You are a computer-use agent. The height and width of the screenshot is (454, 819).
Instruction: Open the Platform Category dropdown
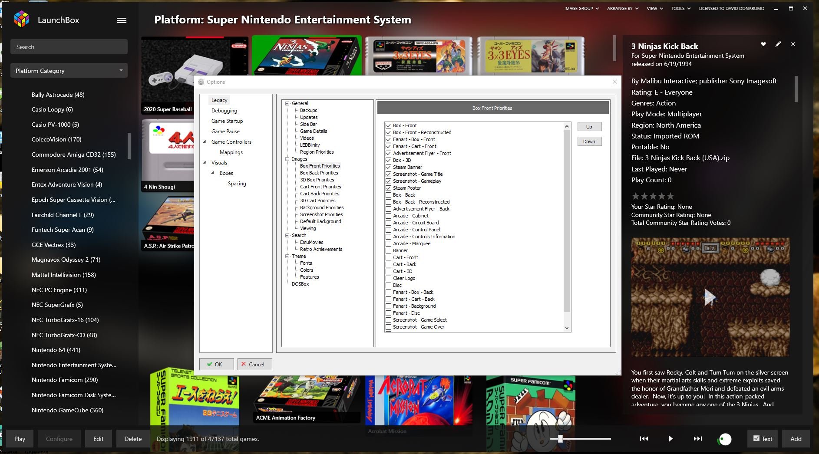[x=69, y=71]
